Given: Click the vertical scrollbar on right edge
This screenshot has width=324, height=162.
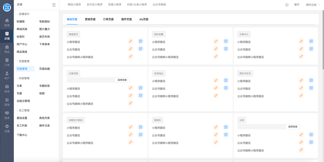Looking at the screenshot, I should coord(323,39).
